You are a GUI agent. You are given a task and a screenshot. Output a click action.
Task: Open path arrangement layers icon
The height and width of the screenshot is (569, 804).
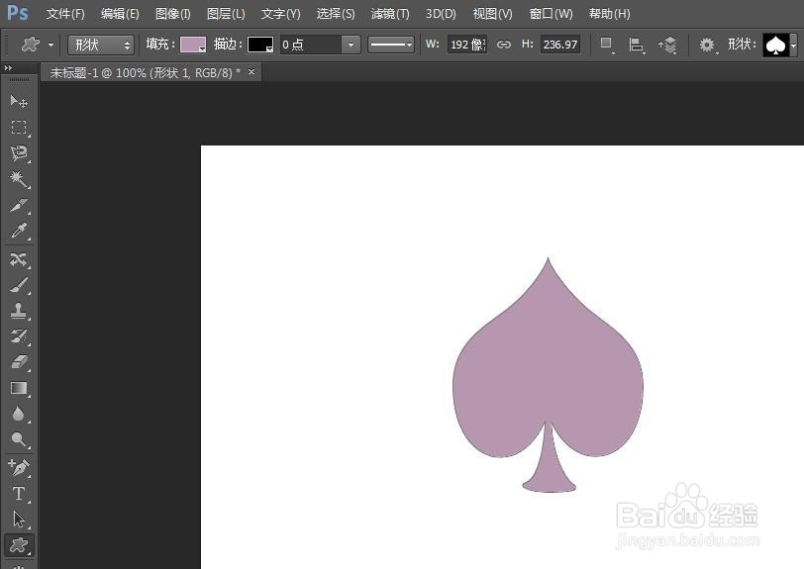click(x=668, y=45)
